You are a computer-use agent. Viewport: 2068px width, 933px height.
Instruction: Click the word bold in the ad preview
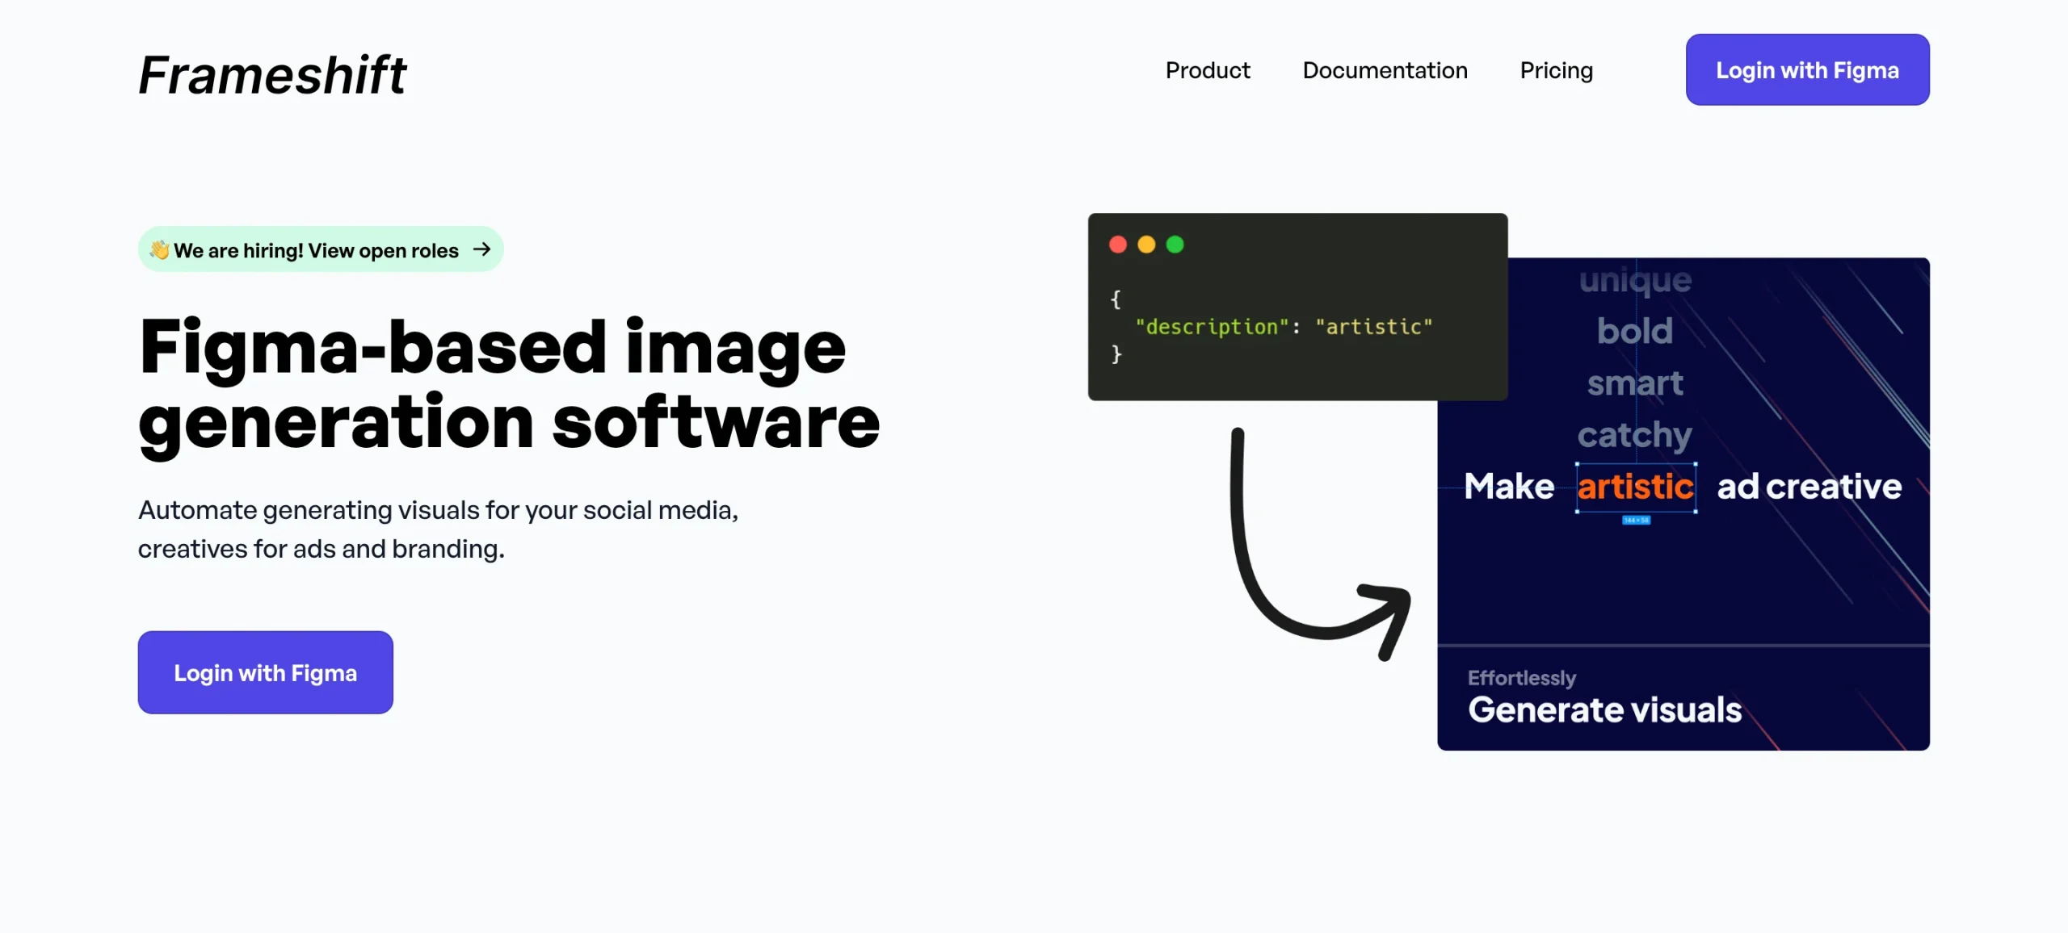[1634, 331]
